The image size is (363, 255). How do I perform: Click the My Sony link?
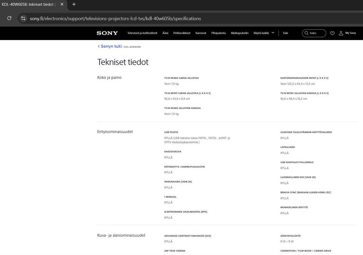[351, 33]
